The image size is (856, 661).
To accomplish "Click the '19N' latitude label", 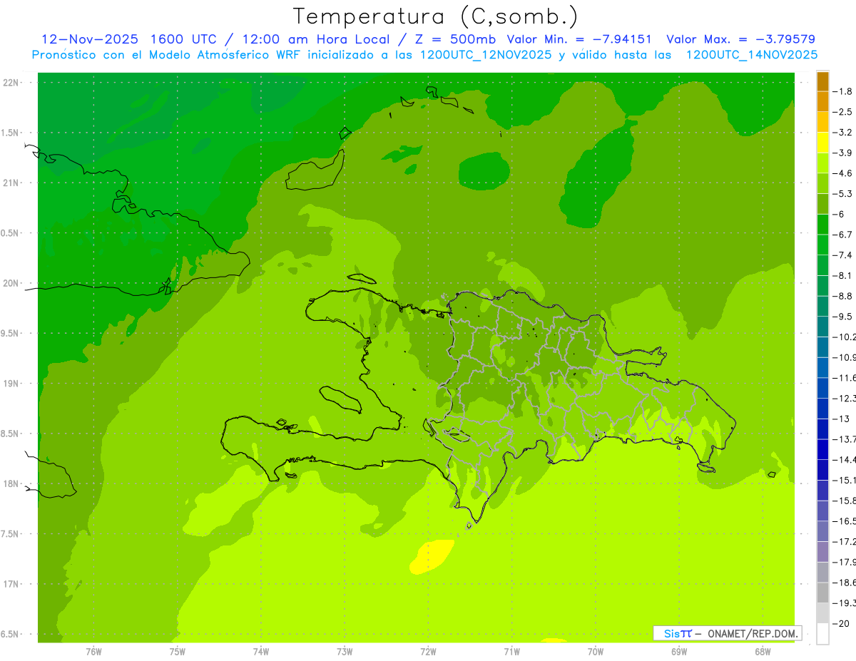I will coord(11,384).
